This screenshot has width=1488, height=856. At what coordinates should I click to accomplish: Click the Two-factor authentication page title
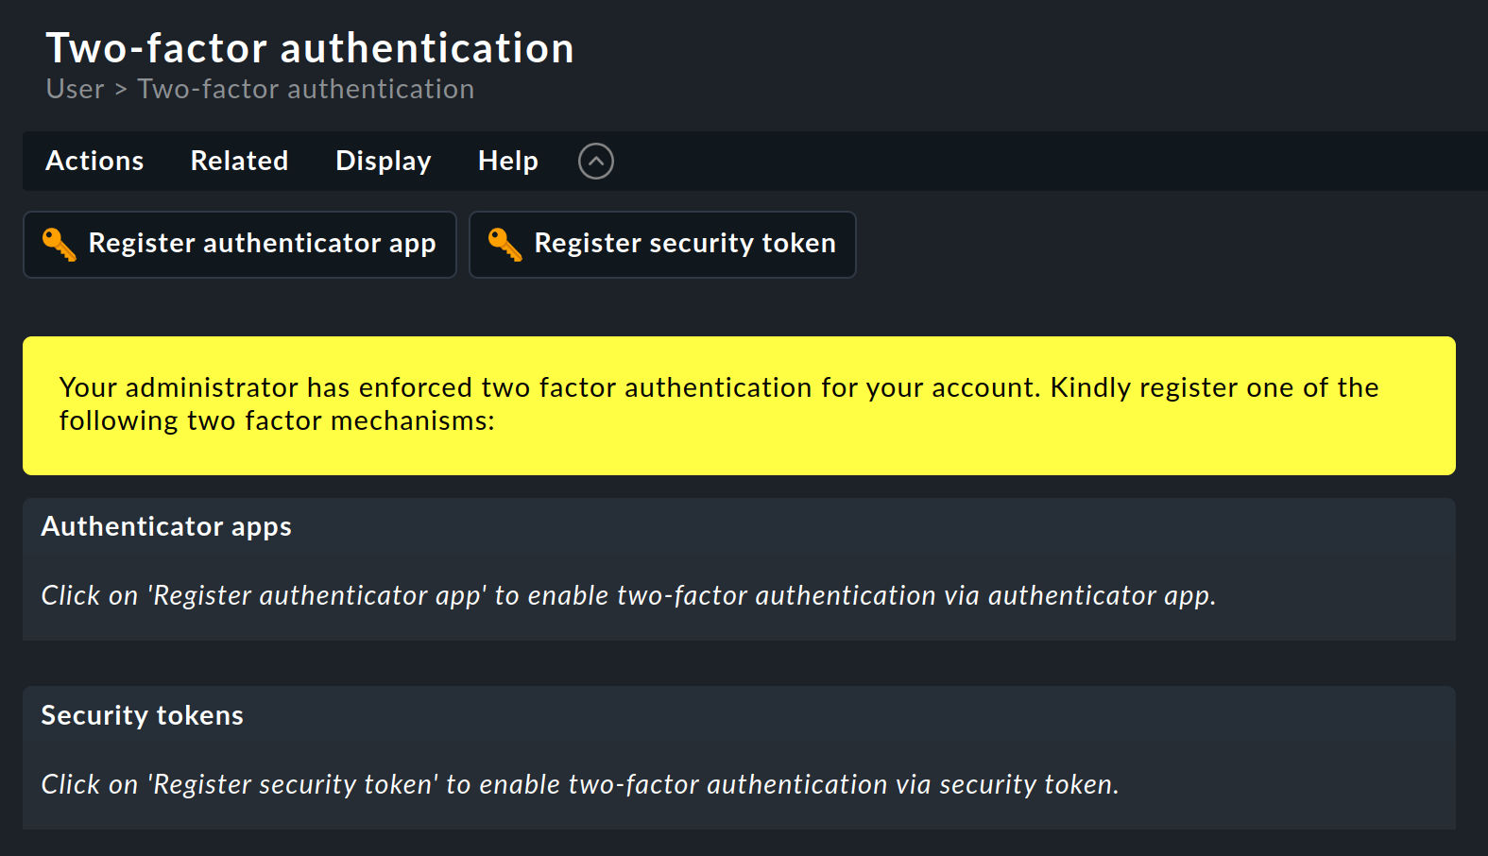click(x=310, y=48)
